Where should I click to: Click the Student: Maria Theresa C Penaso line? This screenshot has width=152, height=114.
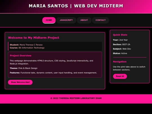click(x=26, y=45)
